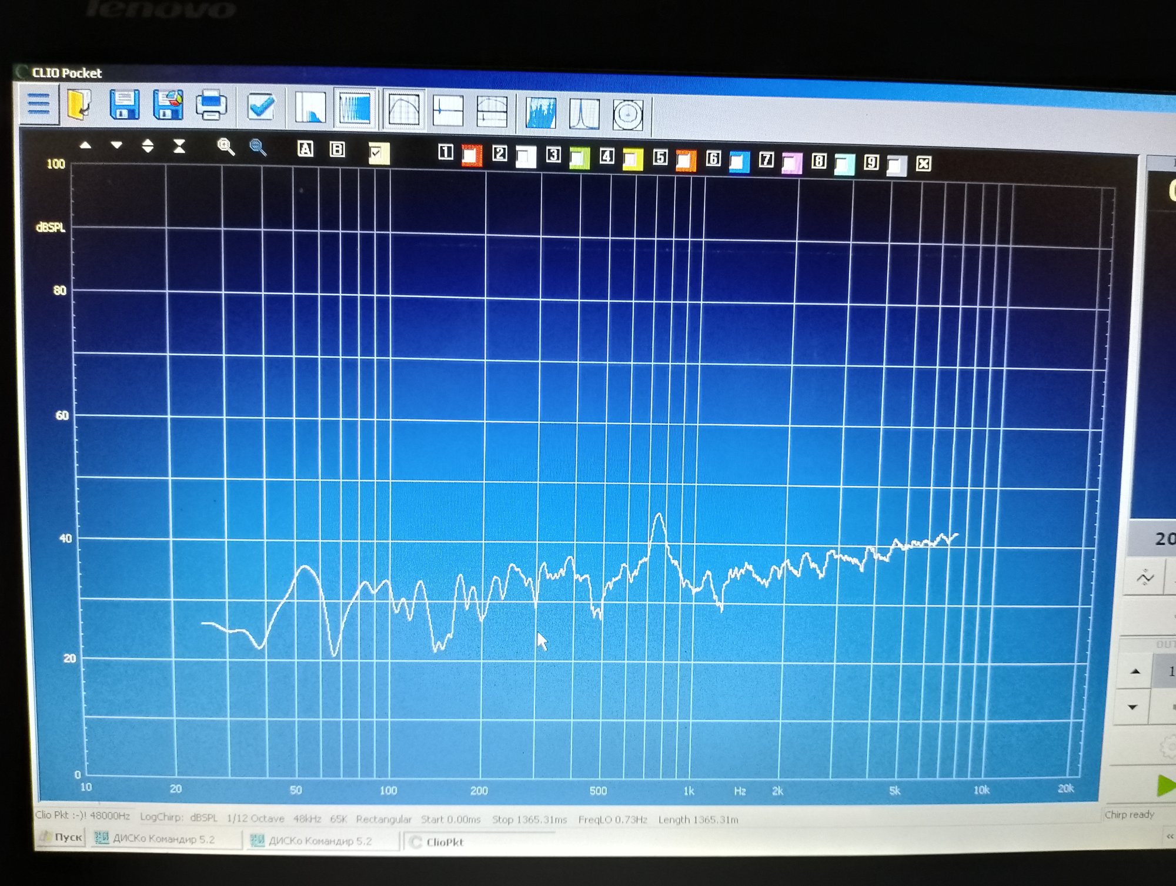Toggle pink overlay 7 visibility
1176x886 pixels.
792,164
